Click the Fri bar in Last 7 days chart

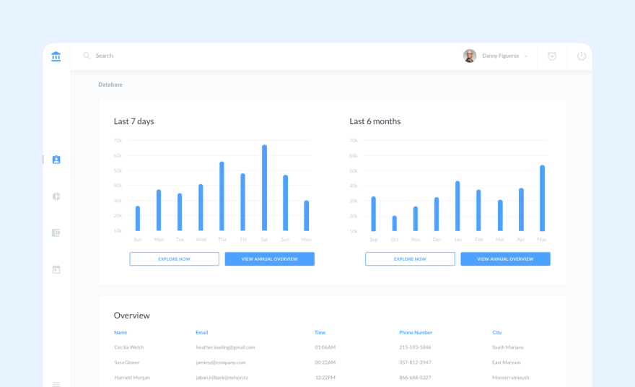[243, 202]
